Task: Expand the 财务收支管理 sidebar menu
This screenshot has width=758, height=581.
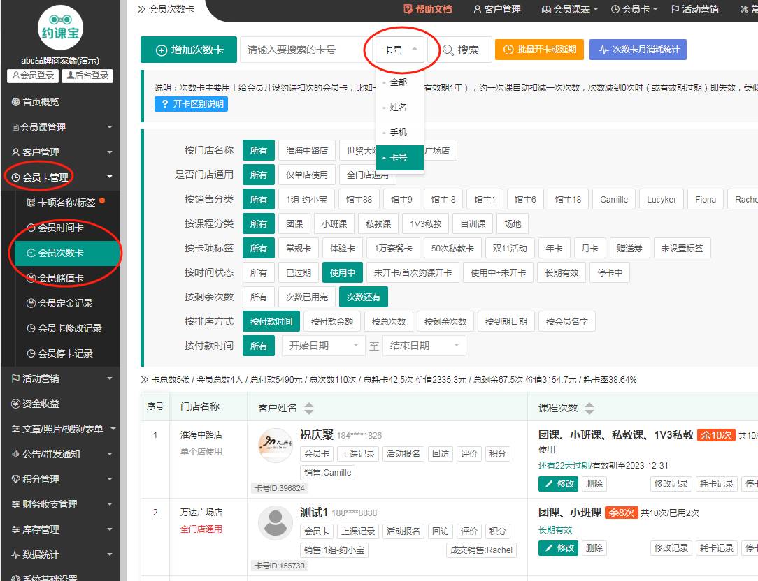Action: pos(60,503)
